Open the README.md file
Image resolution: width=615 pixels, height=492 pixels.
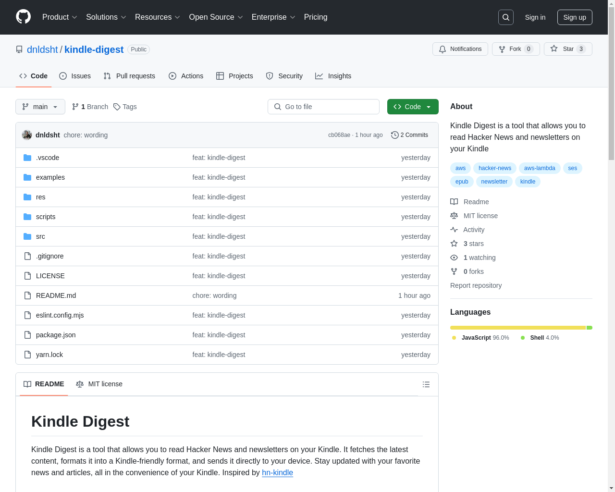(x=56, y=295)
